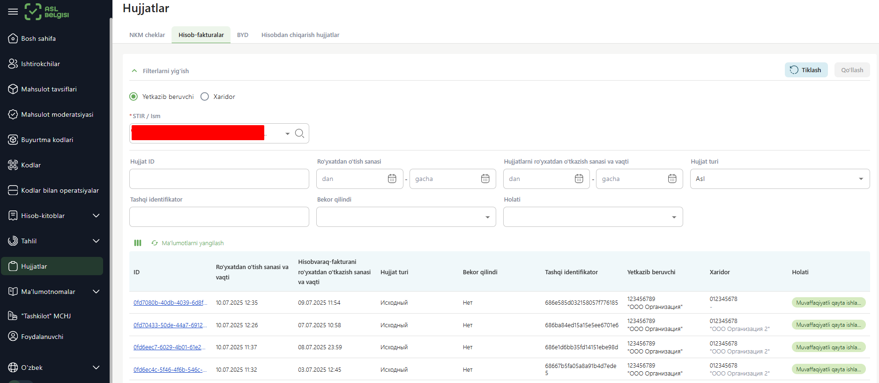Open the first 'dan' registration date calendar icon
Screen dimensions: 879x383
pyautogui.click(x=392, y=179)
